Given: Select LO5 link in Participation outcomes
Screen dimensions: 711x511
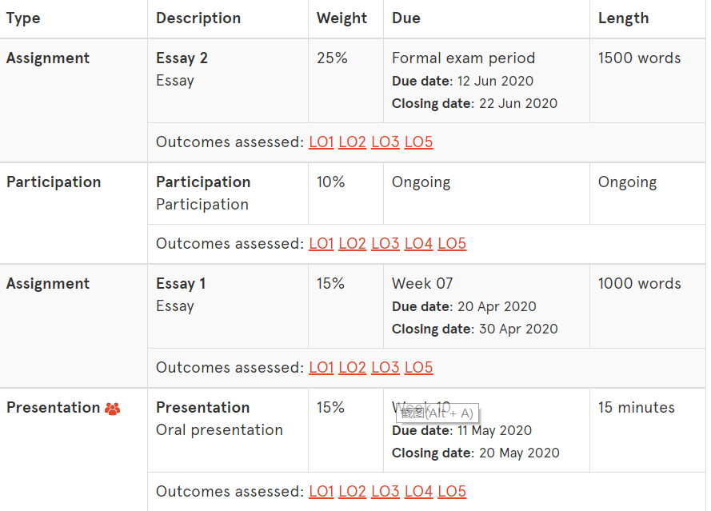Looking at the screenshot, I should coord(452,244).
